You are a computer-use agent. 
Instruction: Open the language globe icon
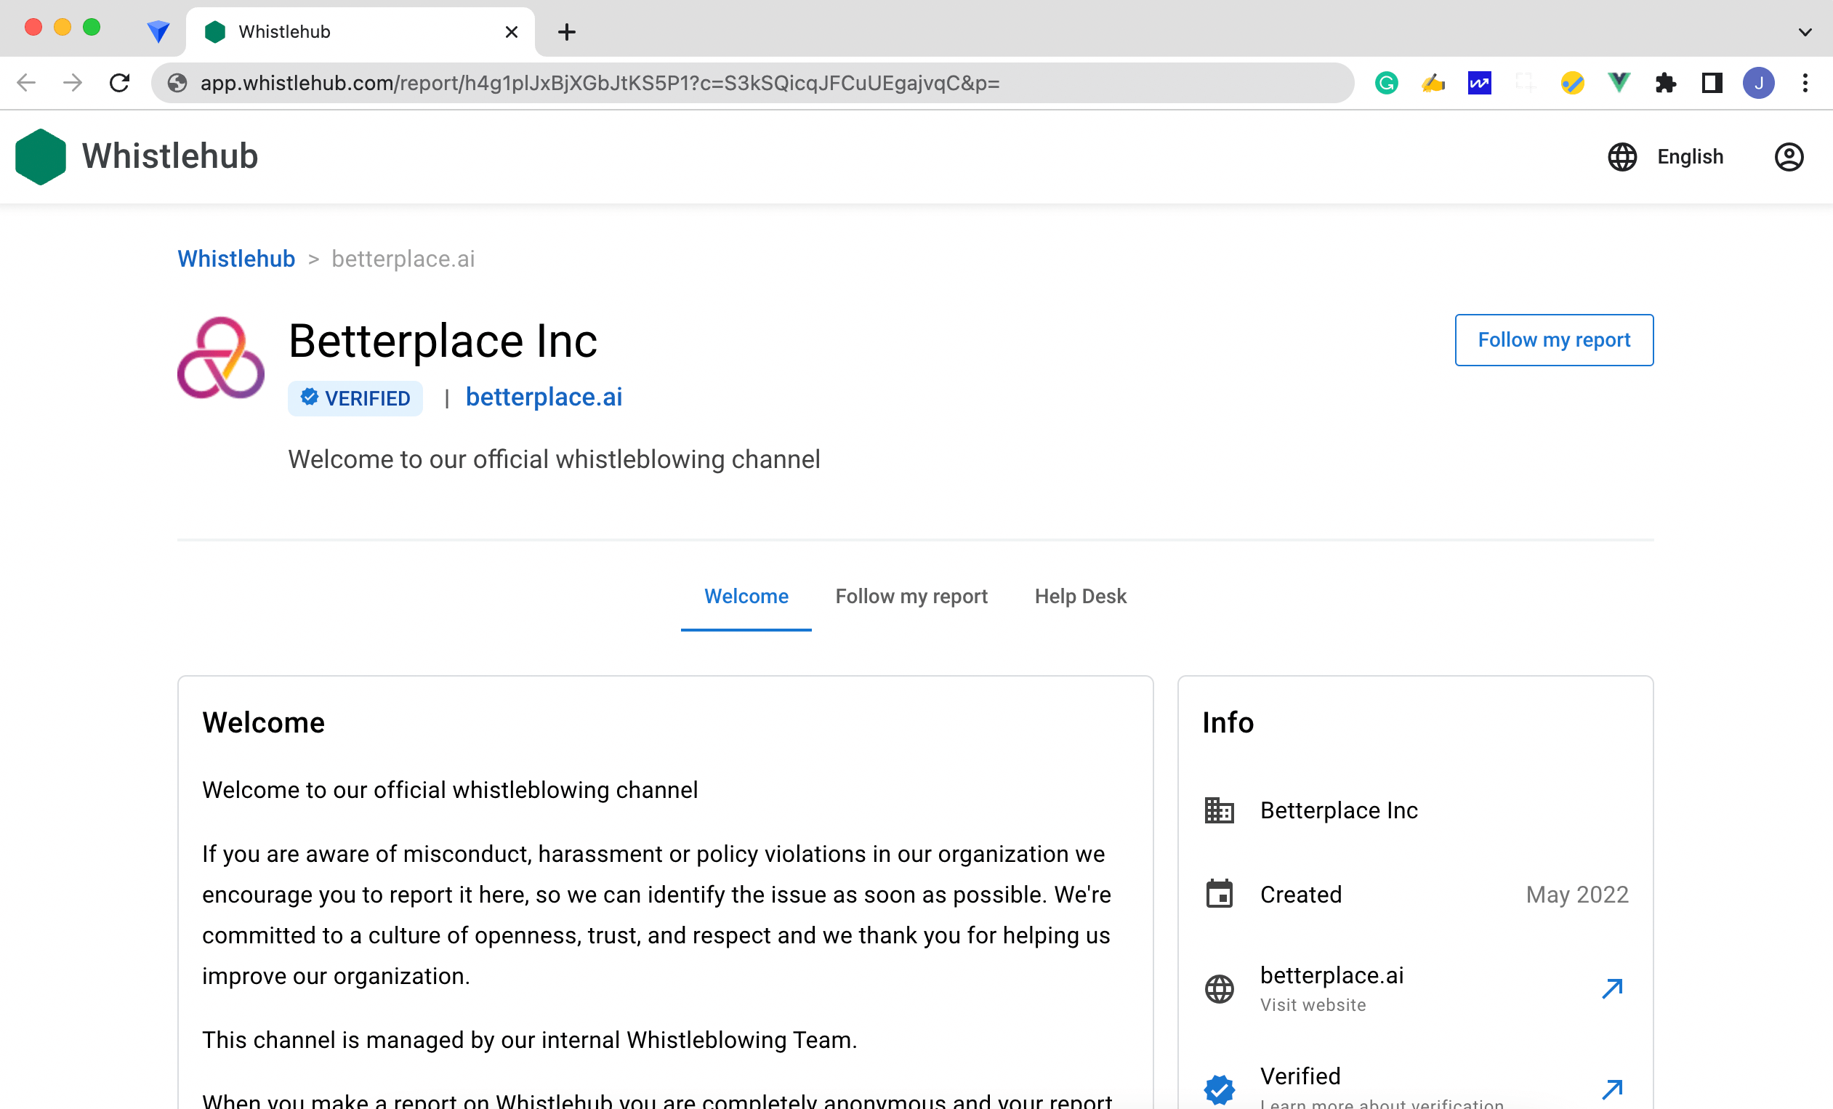(x=1623, y=156)
